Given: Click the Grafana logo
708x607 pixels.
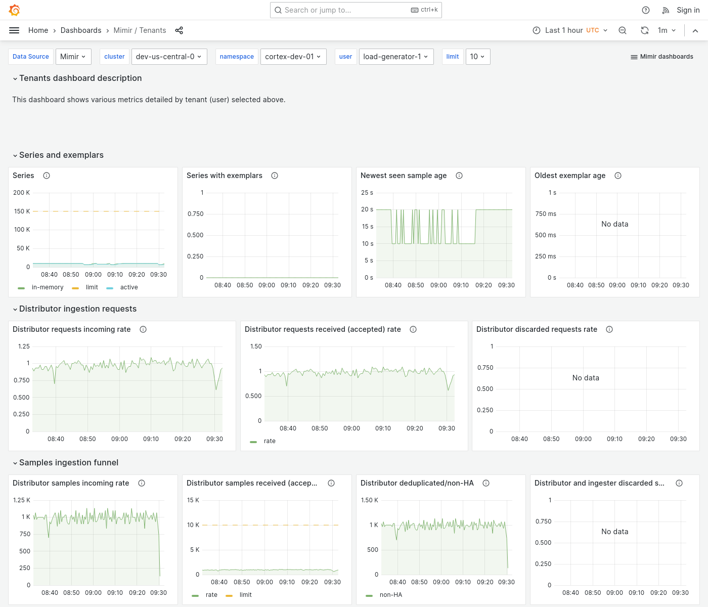Looking at the screenshot, I should pos(14,10).
